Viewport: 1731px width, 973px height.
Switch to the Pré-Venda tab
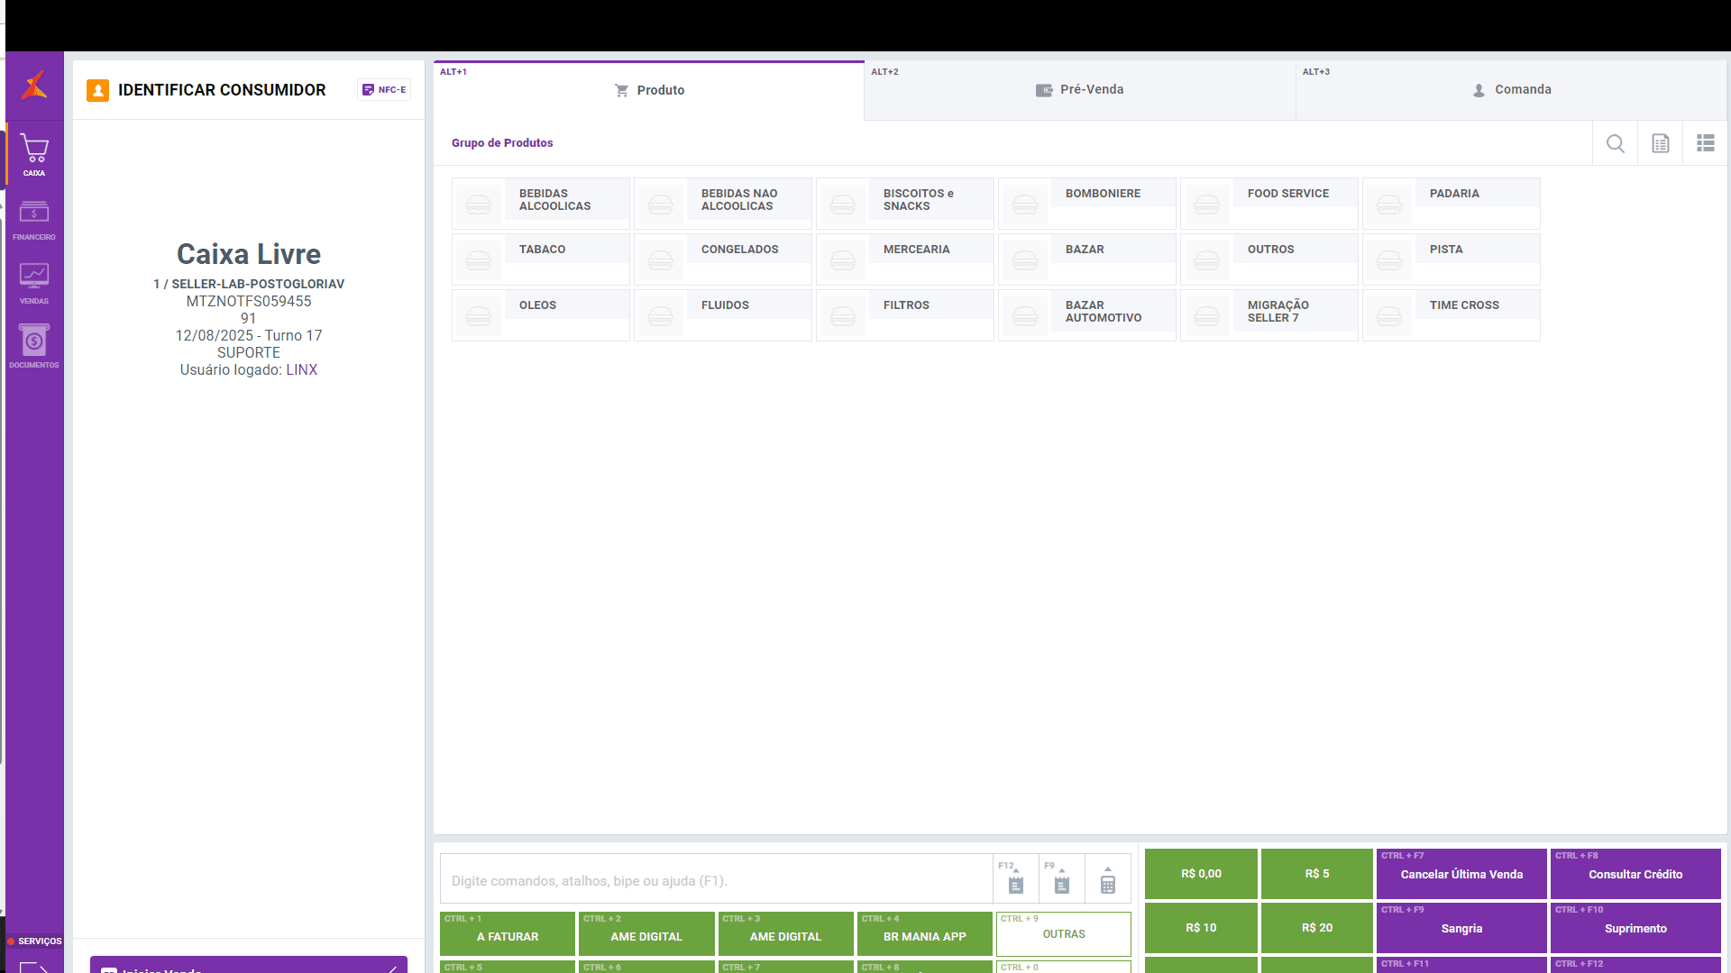1079,90
